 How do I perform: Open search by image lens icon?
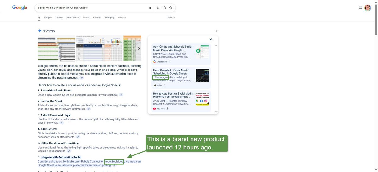point(164,8)
